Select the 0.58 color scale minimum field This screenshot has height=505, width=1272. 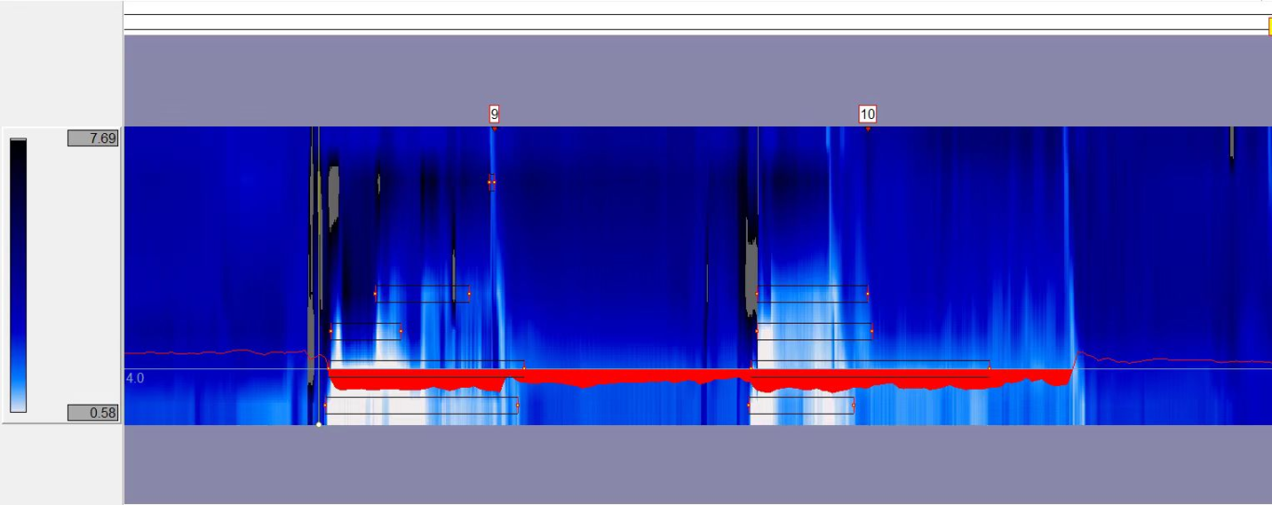(93, 413)
